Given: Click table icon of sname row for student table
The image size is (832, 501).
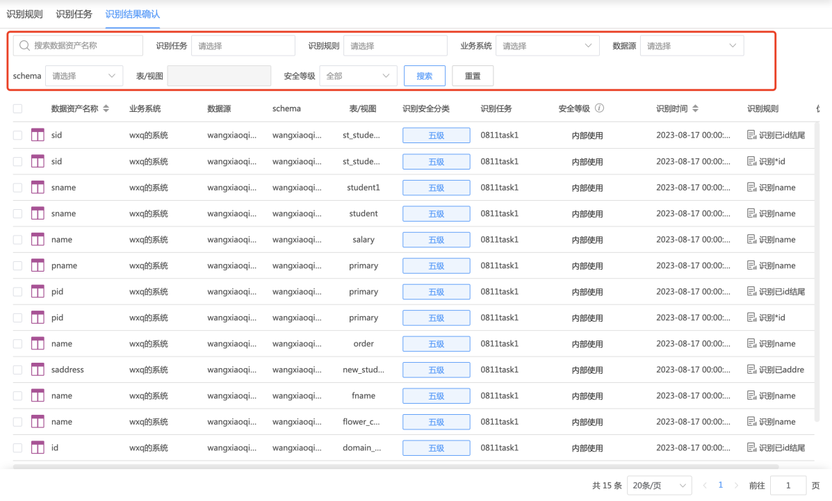Looking at the screenshot, I should (38, 213).
